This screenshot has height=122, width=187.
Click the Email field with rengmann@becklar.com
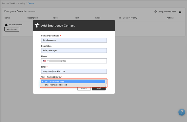[x=74, y=71]
